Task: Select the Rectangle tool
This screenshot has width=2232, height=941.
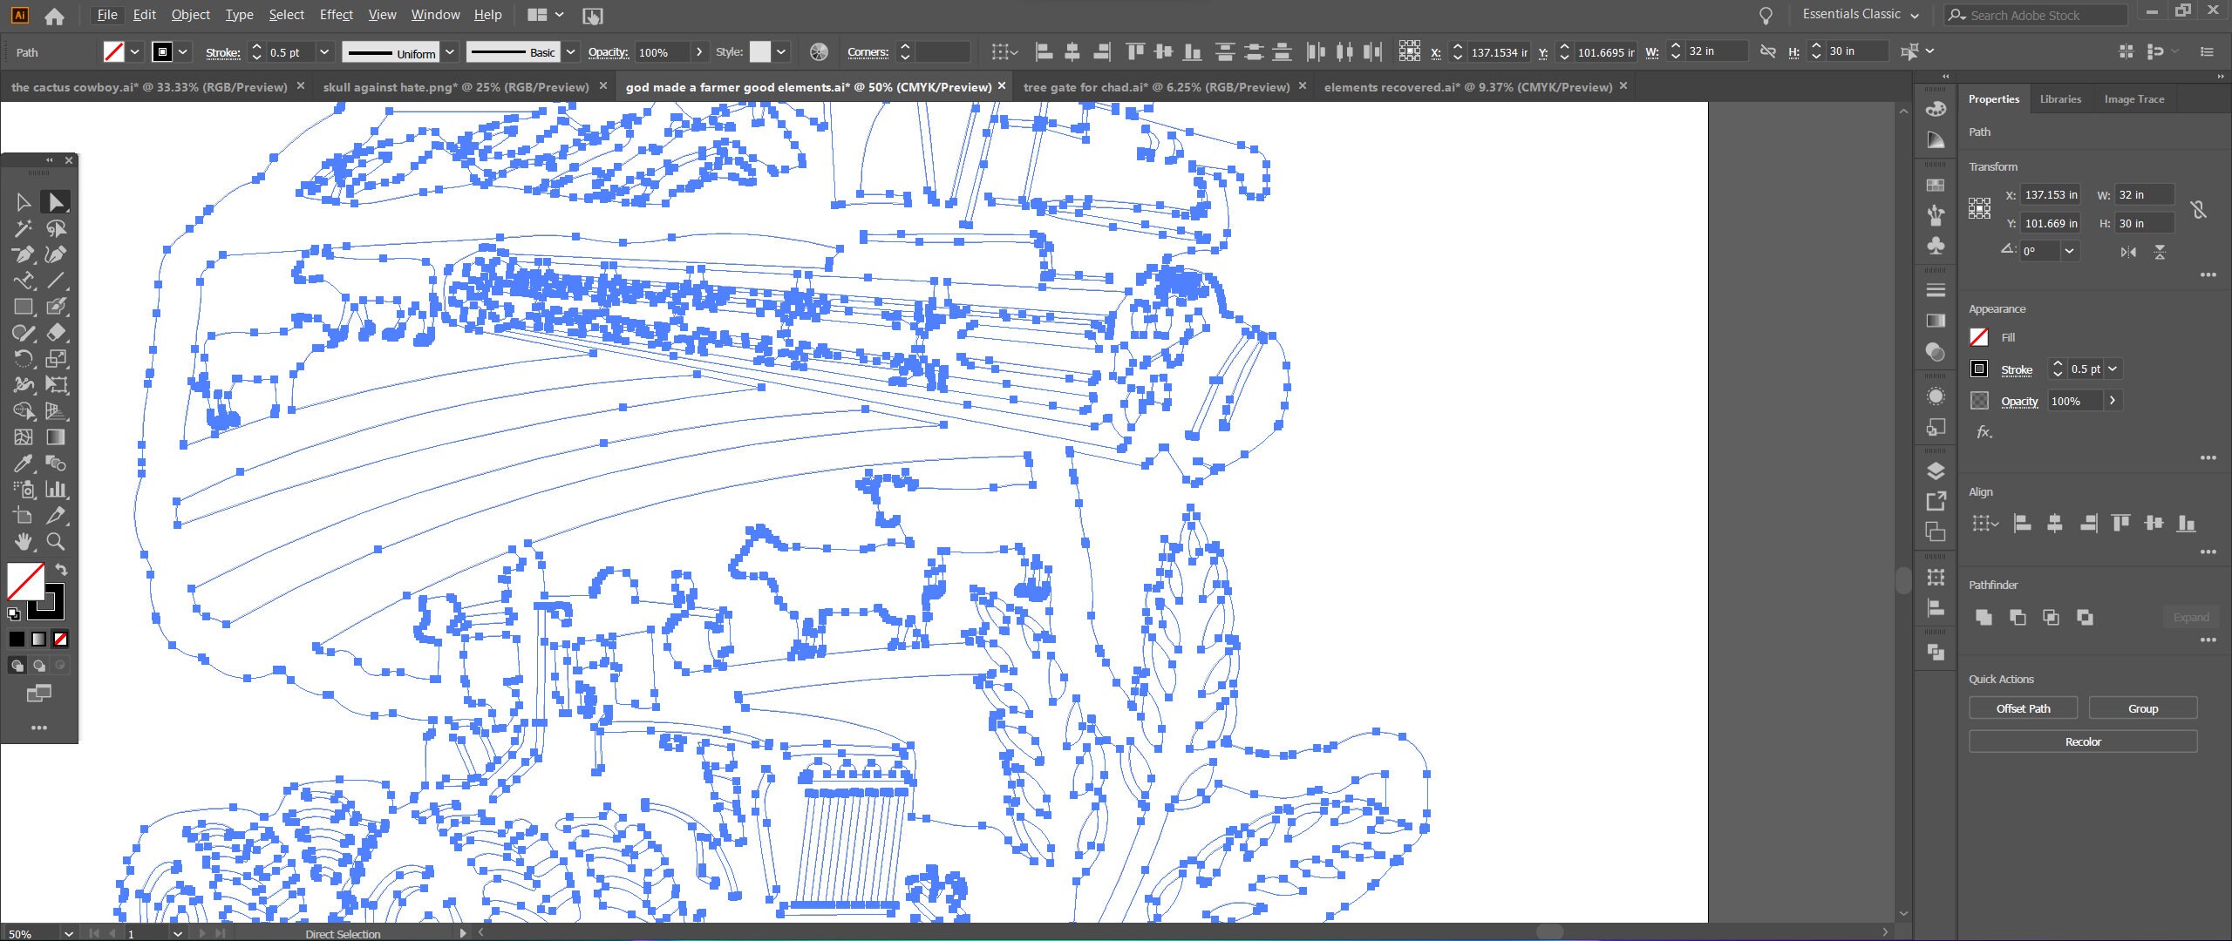Action: pos(24,307)
